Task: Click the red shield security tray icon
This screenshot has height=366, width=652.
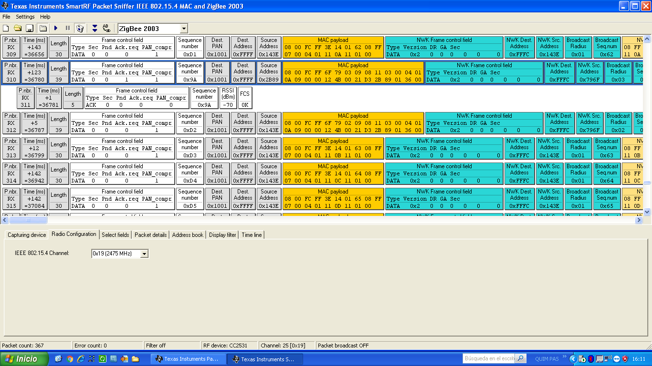Action: point(625,359)
